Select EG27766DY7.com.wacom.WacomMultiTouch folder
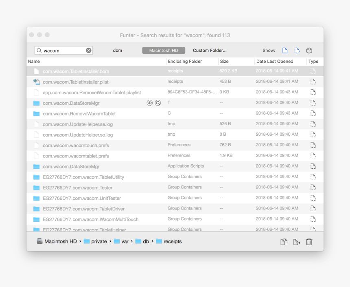This screenshot has width=350, height=287. tap(175, 219)
